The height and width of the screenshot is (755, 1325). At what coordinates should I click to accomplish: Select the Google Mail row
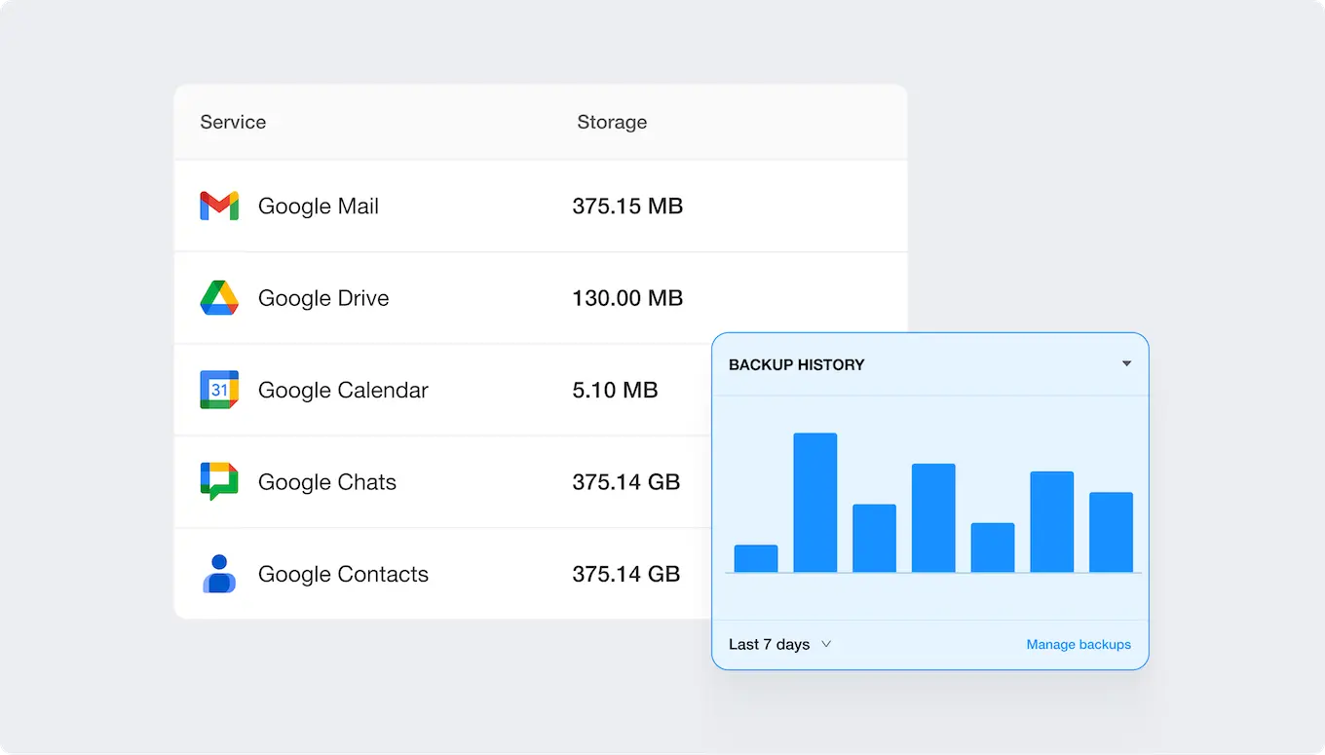[438, 206]
